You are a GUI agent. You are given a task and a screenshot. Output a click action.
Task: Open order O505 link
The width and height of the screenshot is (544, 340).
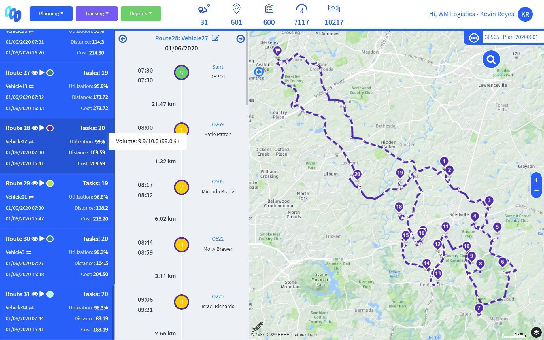point(218,182)
